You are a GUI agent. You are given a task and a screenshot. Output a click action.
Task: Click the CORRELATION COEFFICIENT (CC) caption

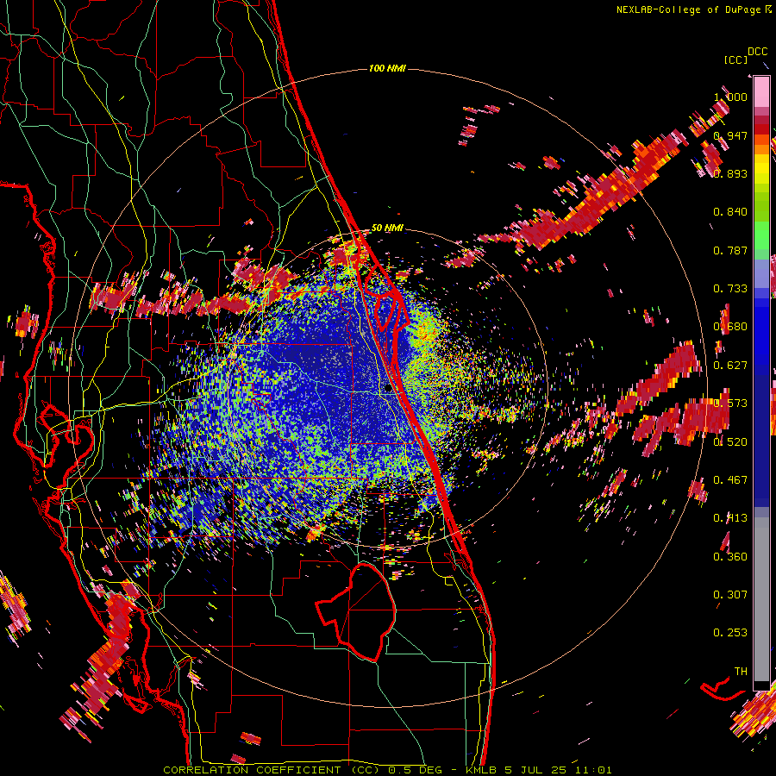coord(272,770)
